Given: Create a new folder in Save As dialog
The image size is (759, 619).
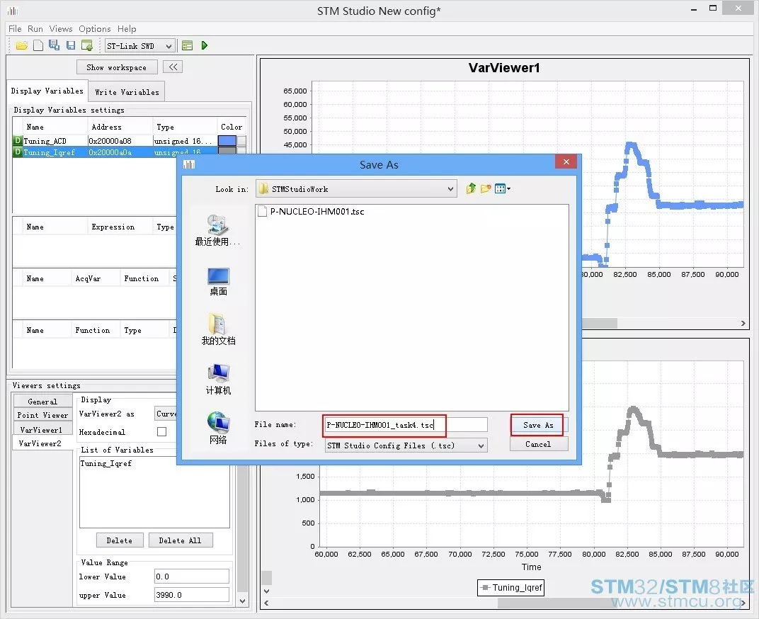Looking at the screenshot, I should tap(486, 188).
